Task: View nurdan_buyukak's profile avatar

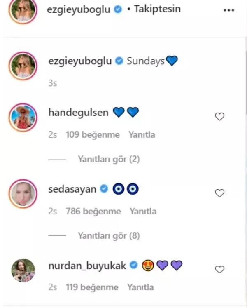Action: 23,270
